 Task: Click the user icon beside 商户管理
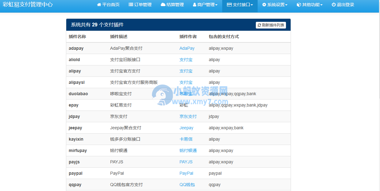tap(195, 5)
